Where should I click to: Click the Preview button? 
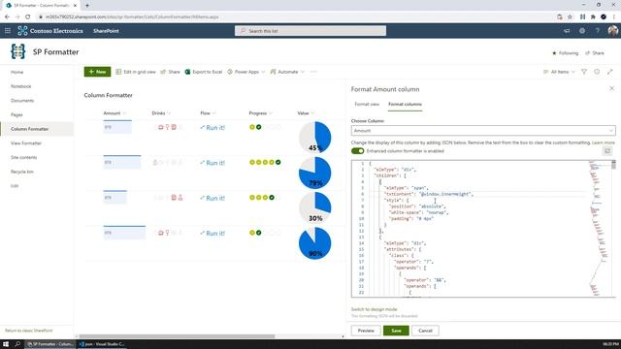click(x=366, y=331)
